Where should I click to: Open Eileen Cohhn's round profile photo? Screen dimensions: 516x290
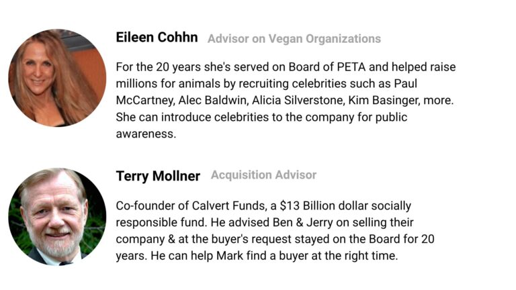[x=57, y=78]
